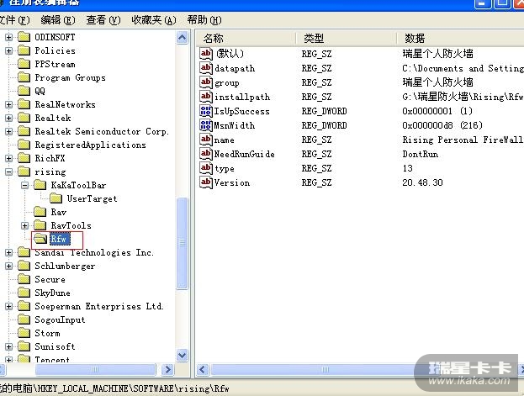Select the Sandai Technologies Inc. key
Screen dimensions: 524x396
pos(94,252)
